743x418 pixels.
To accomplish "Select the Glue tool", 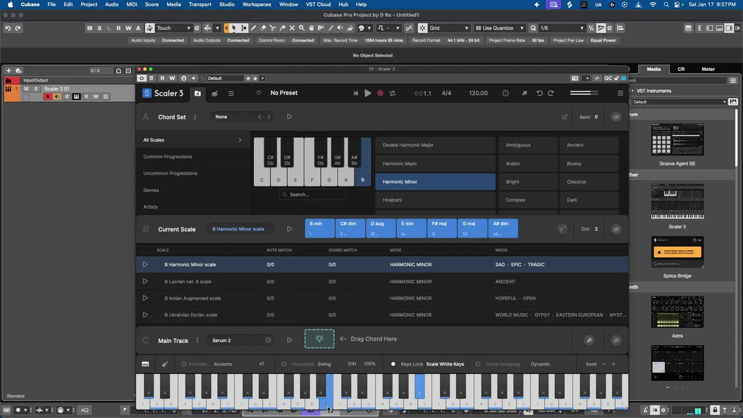I will (283, 28).
